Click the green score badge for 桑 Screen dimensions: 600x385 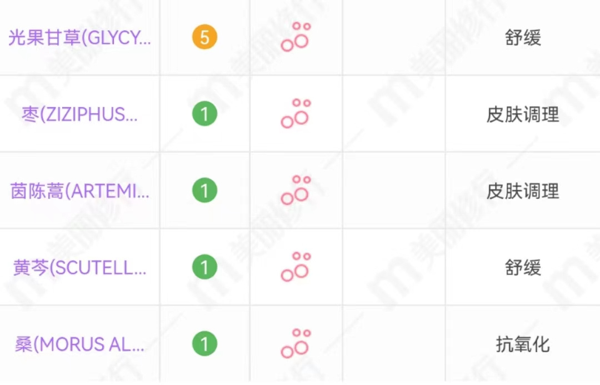pos(204,344)
